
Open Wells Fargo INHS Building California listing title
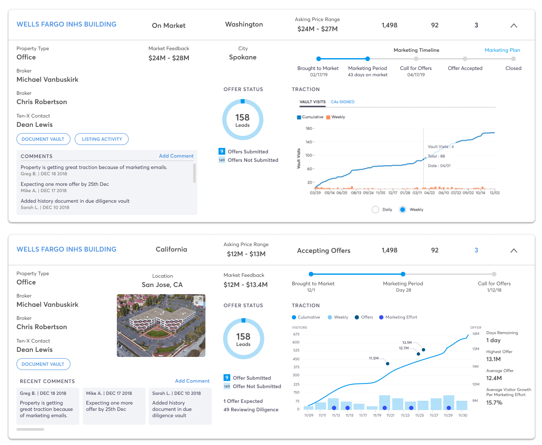[67, 249]
